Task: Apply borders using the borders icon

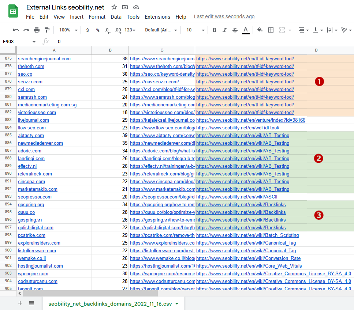Action: (270, 30)
